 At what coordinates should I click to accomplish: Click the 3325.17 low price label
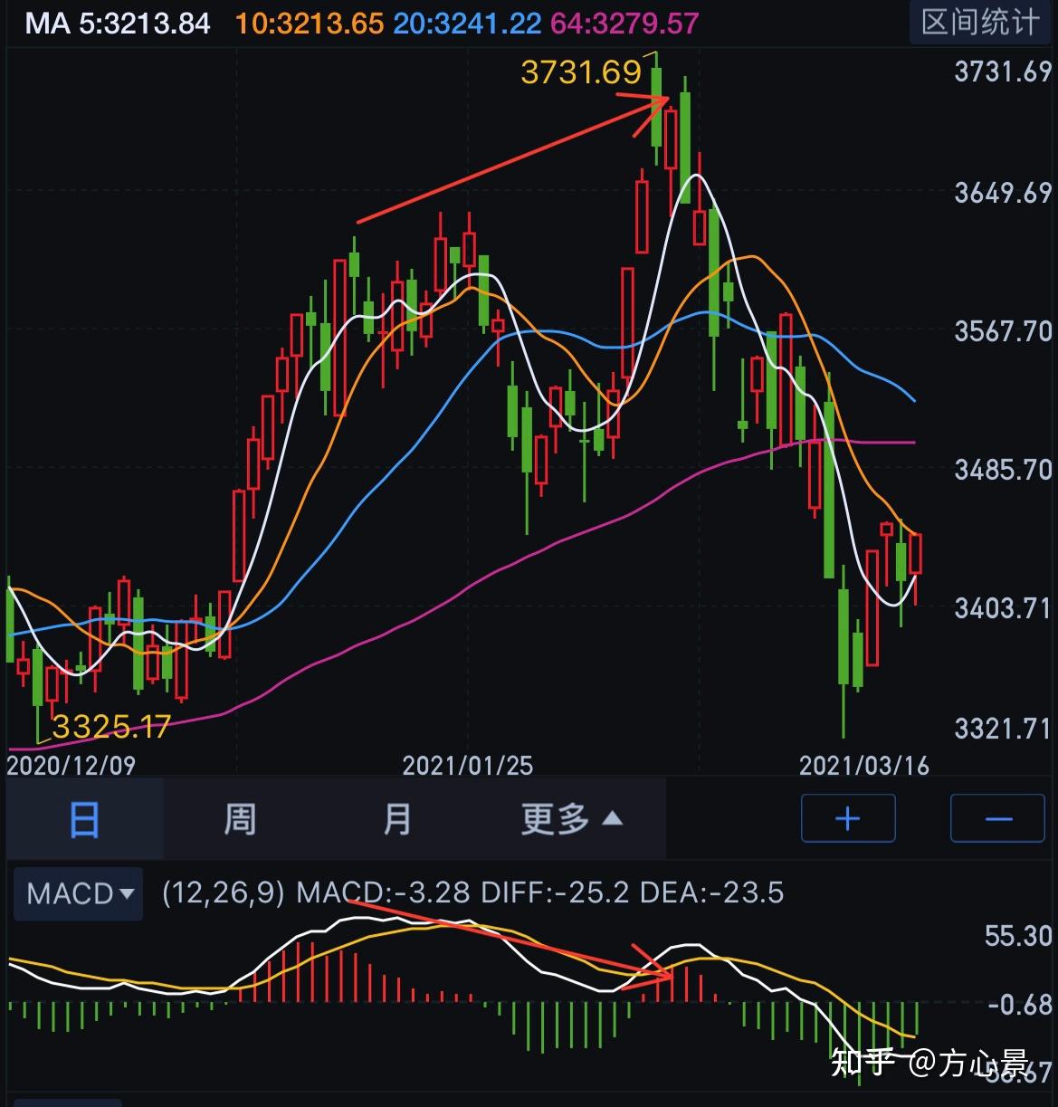[x=110, y=724]
